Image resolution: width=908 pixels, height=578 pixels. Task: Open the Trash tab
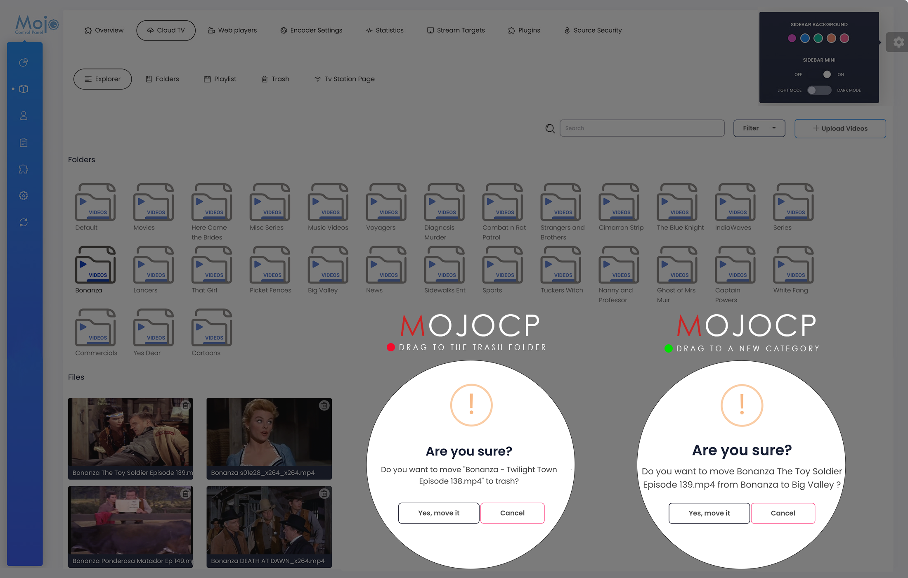coord(275,79)
